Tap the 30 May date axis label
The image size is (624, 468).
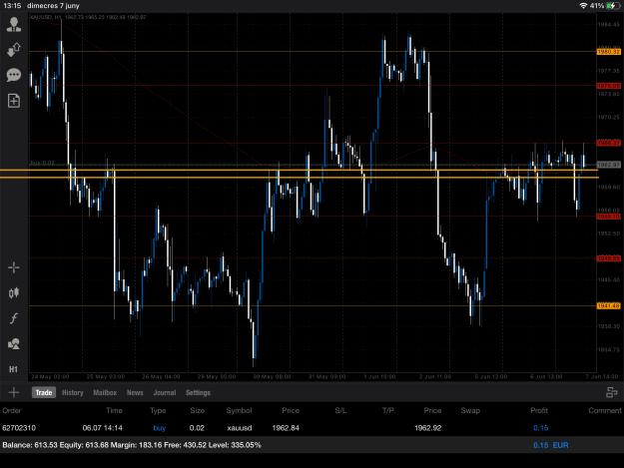272,376
